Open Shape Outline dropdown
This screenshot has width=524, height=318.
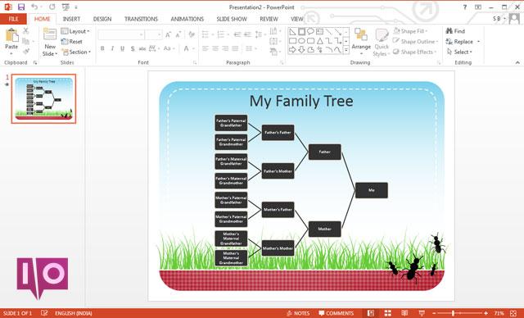point(416,42)
